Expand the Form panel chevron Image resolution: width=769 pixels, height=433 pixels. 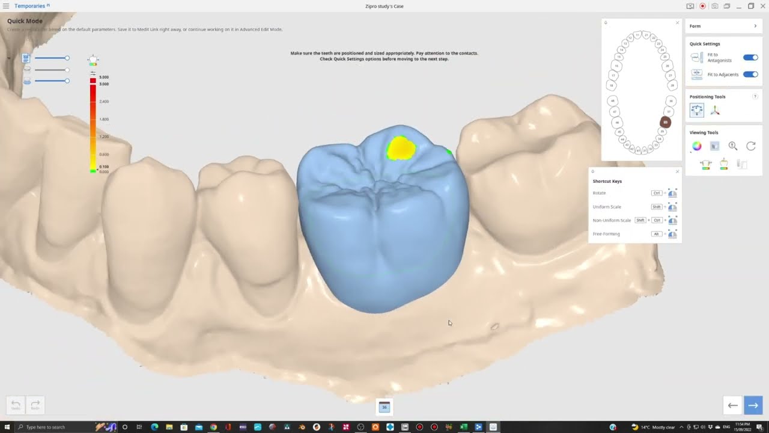tap(755, 26)
